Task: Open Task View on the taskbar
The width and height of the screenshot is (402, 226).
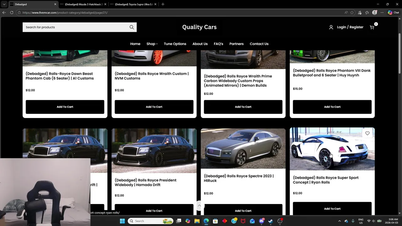Action: point(179,221)
